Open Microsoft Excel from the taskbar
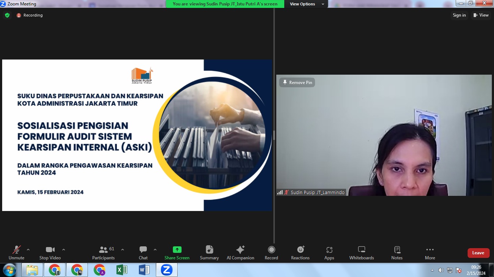The width and height of the screenshot is (494, 277). (x=122, y=270)
